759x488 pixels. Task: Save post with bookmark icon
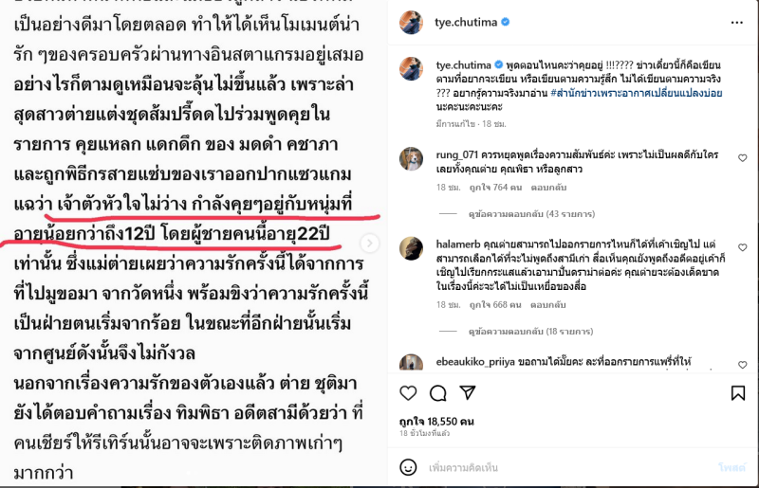point(738,393)
